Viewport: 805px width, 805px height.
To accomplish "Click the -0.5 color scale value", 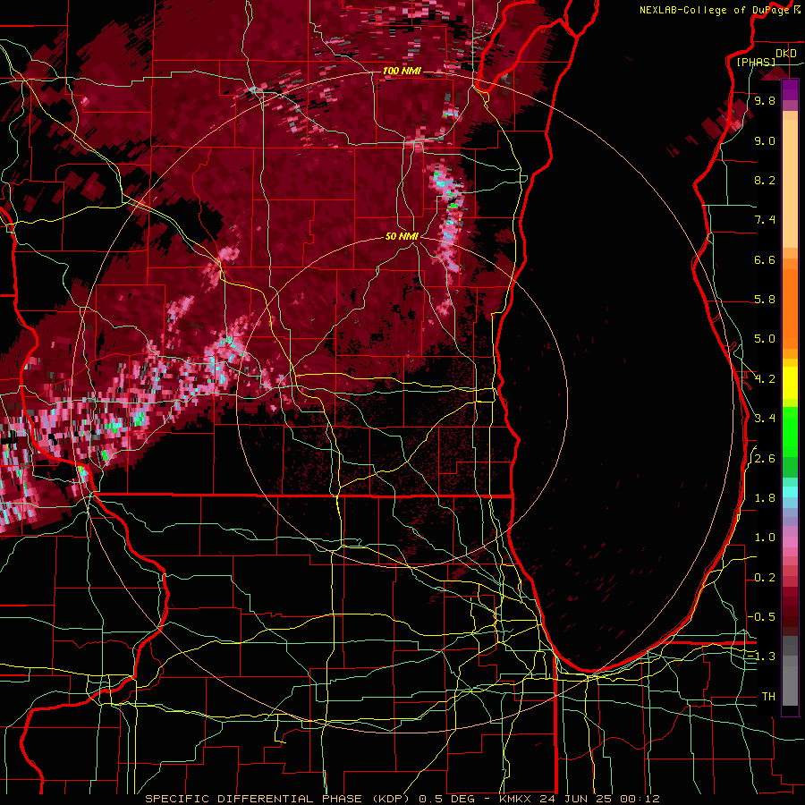I will pos(761,617).
